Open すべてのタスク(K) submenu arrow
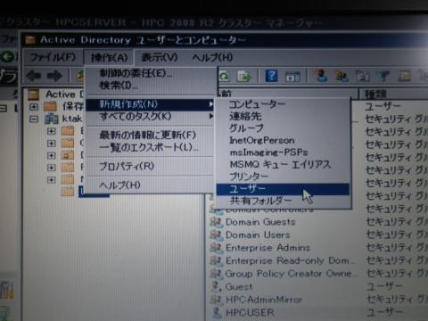 click(210, 116)
